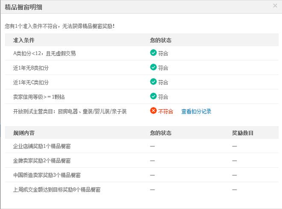Select text 近1年无C类扣分
Image resolution: width=282 pixels, height=209 pixels.
31,82
